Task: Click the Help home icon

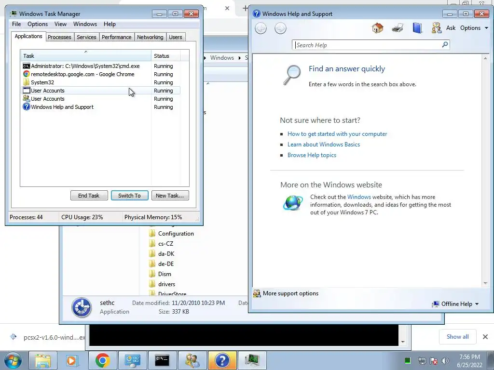Action: (377, 28)
